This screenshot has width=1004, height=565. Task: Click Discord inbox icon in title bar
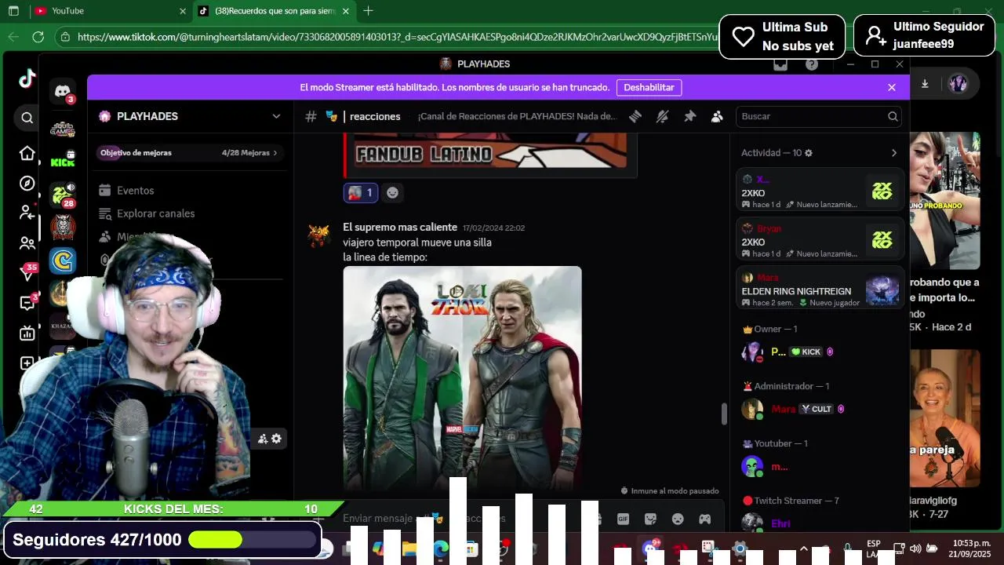pyautogui.click(x=780, y=64)
